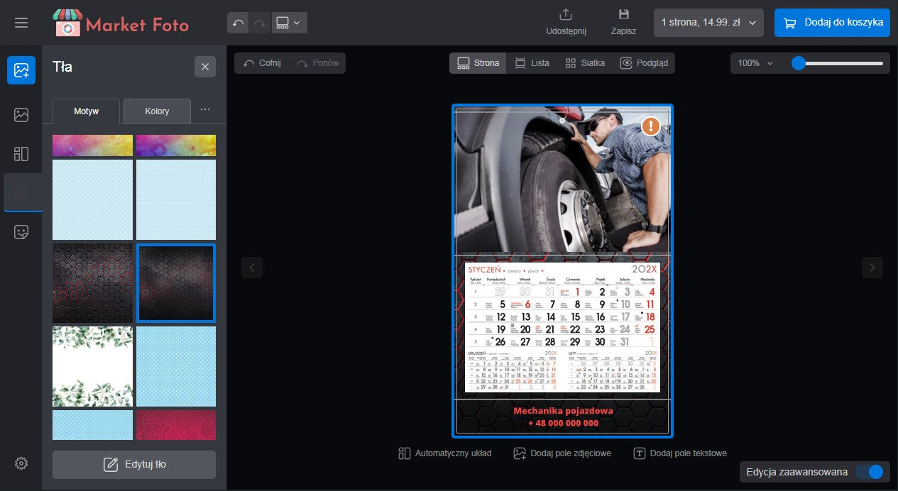The height and width of the screenshot is (491, 898).
Task: Open the page count and price dropdown
Action: click(x=708, y=23)
